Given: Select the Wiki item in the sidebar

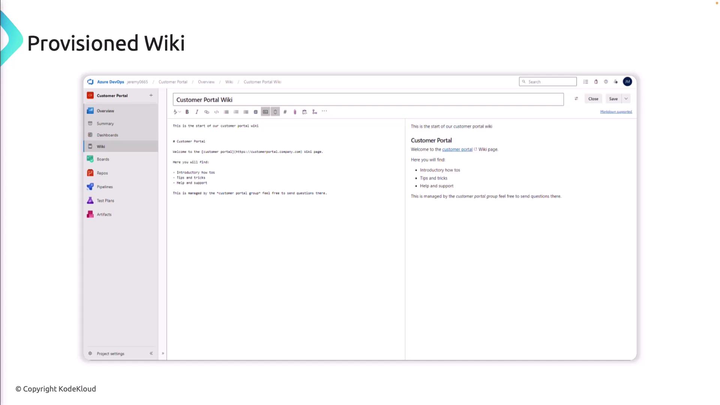Looking at the screenshot, I should (x=101, y=147).
